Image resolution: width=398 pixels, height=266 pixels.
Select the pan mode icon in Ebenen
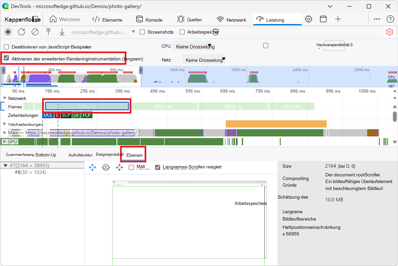coord(93,168)
